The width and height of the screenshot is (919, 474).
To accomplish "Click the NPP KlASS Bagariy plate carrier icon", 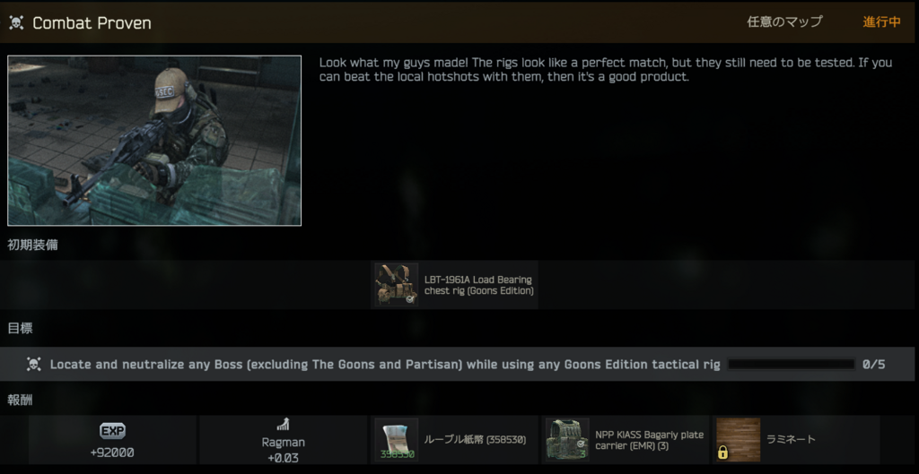I will click(x=567, y=439).
